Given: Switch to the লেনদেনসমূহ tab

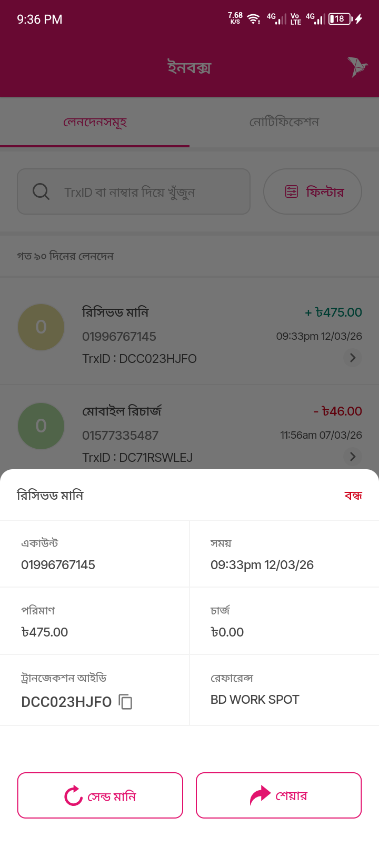Looking at the screenshot, I should click(x=95, y=122).
